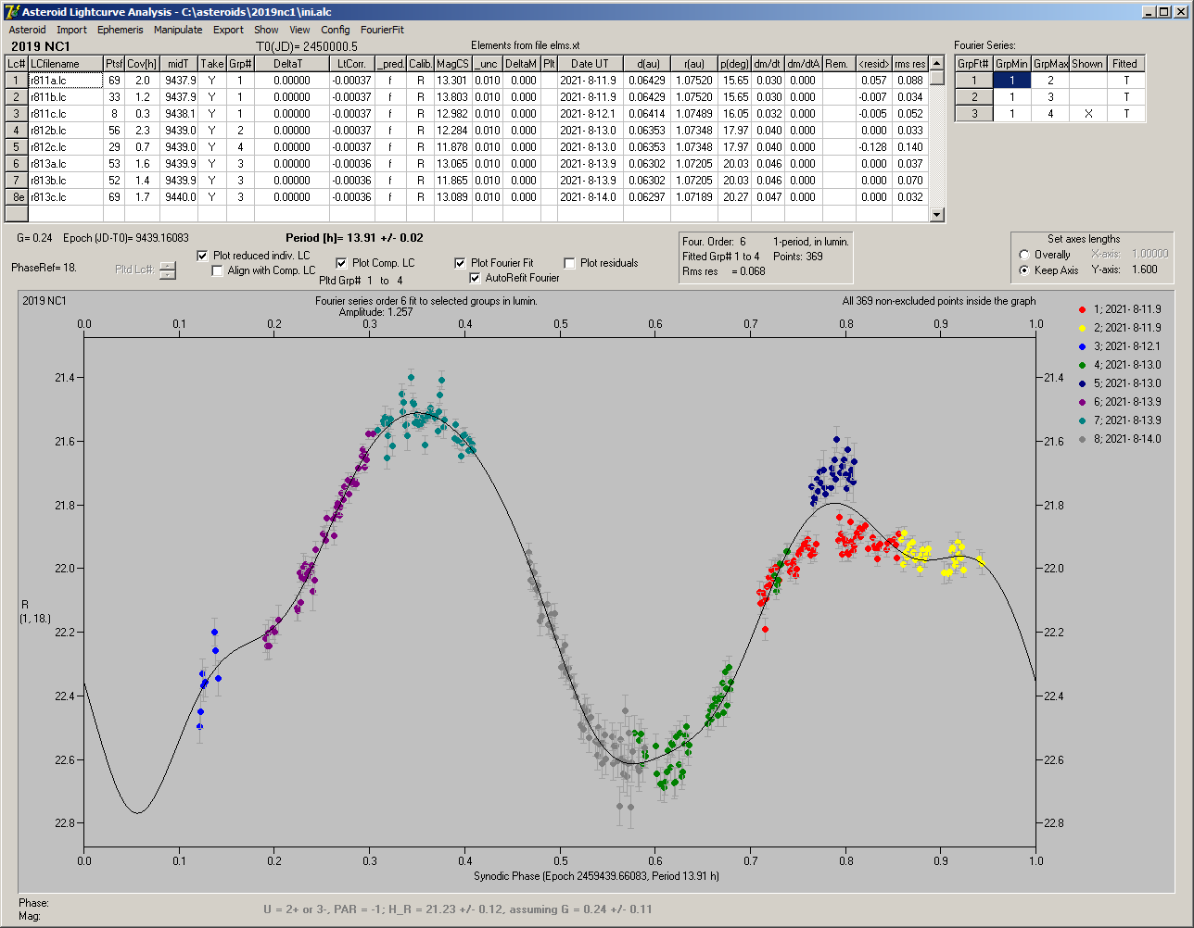Open the Manipulate menu
The width and height of the screenshot is (1194, 928).
coord(178,30)
